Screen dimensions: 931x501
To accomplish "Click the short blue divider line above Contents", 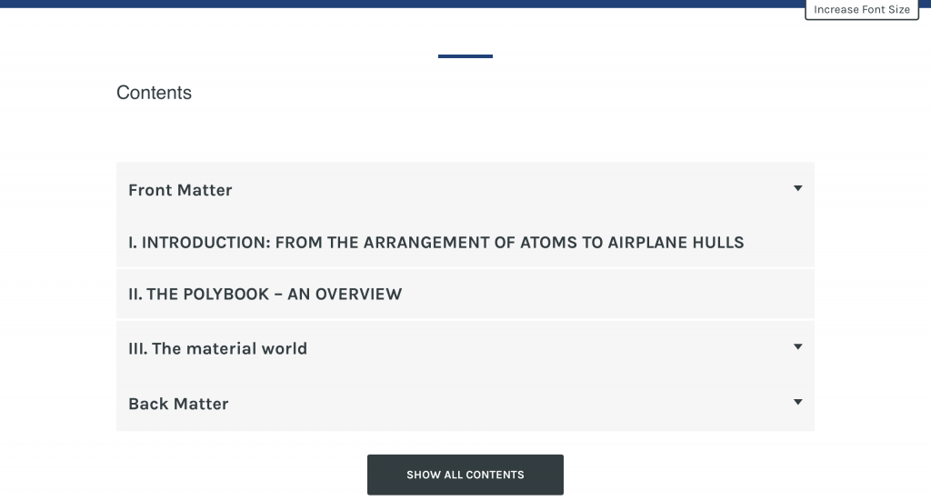I will point(465,56).
